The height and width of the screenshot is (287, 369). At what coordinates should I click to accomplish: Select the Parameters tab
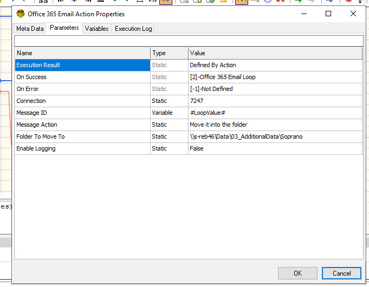point(64,28)
